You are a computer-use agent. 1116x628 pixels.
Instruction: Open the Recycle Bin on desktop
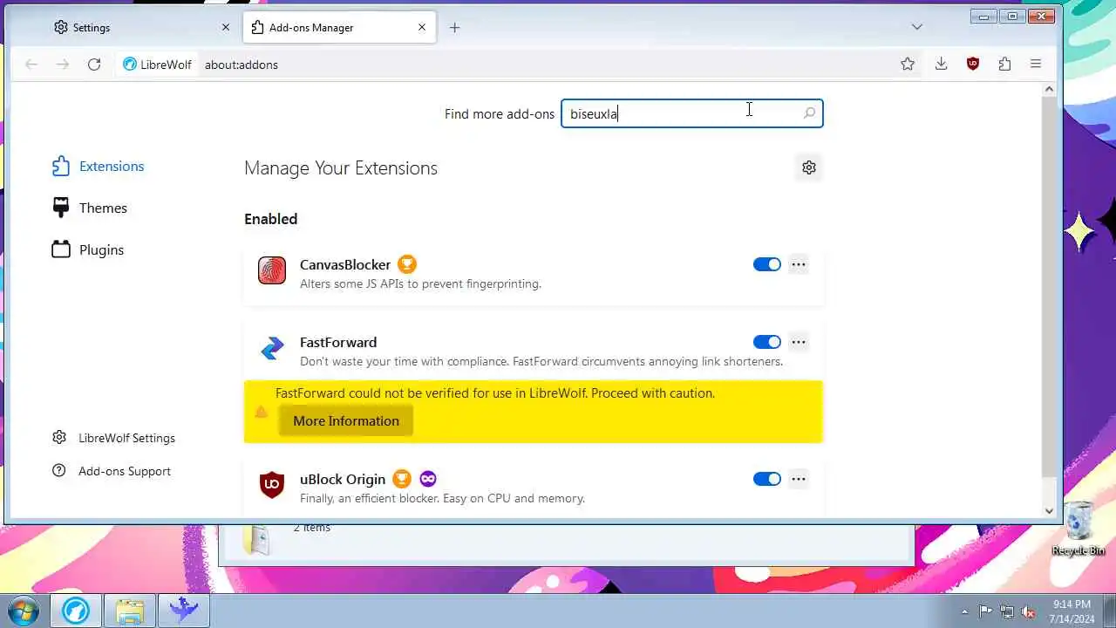pyautogui.click(x=1079, y=529)
